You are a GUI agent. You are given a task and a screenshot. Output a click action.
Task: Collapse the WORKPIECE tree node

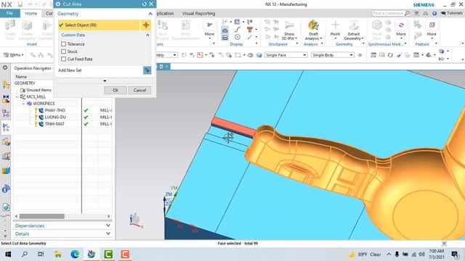23,104
